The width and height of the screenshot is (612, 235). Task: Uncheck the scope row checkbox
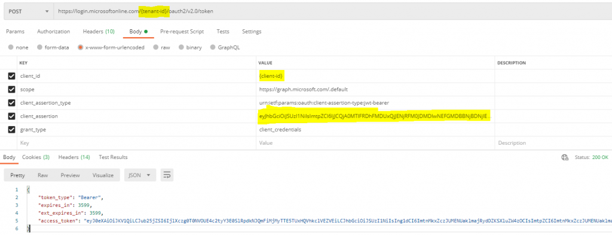pyautogui.click(x=12, y=89)
